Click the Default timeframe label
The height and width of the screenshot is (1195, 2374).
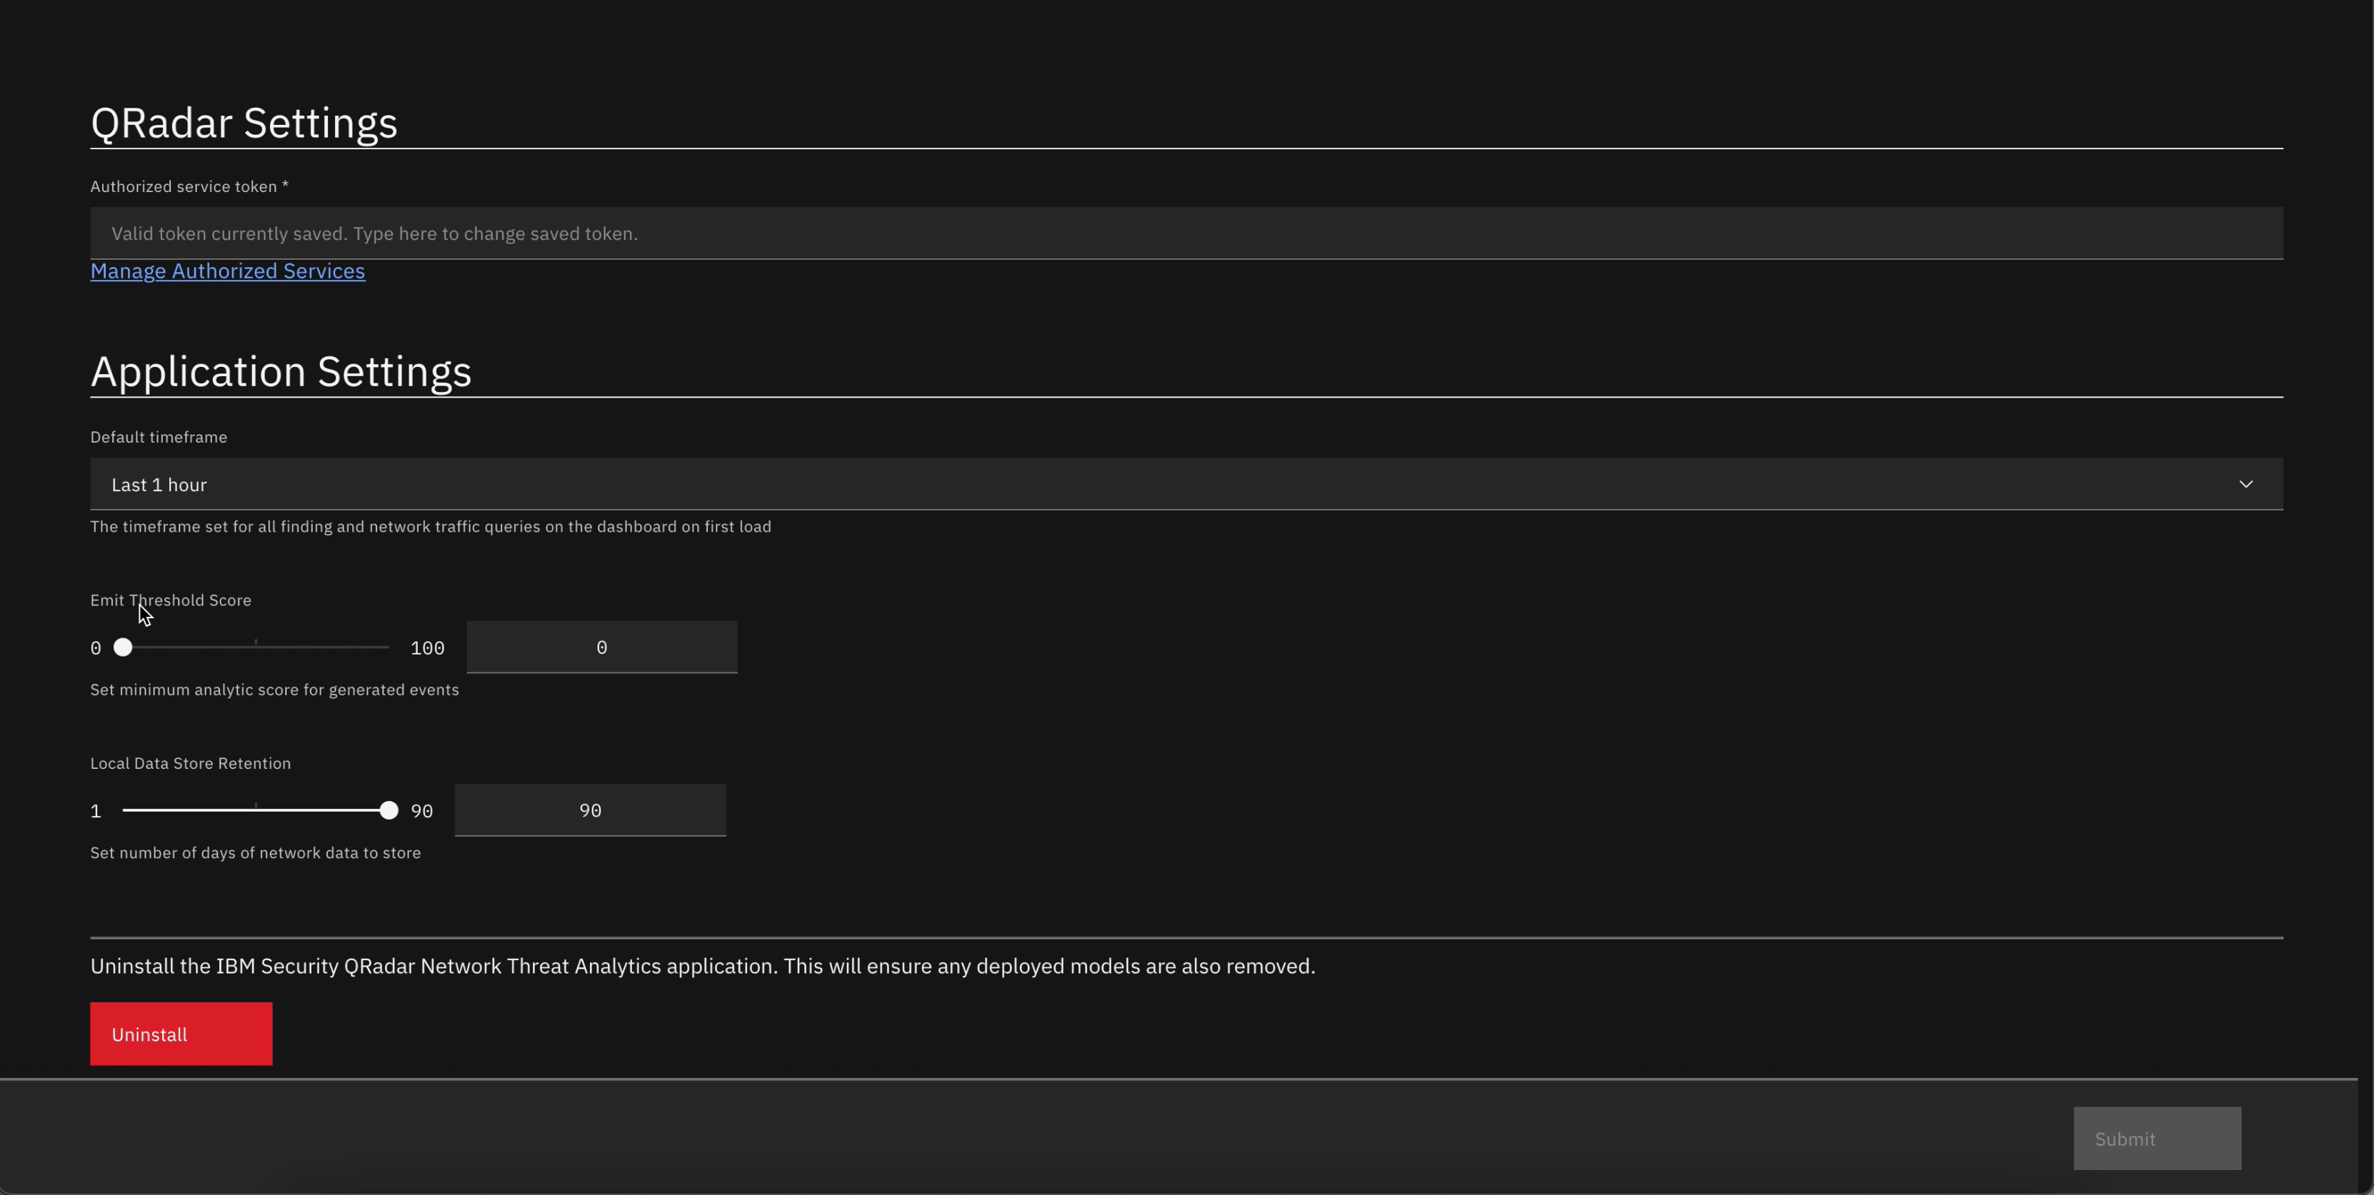[x=159, y=438]
